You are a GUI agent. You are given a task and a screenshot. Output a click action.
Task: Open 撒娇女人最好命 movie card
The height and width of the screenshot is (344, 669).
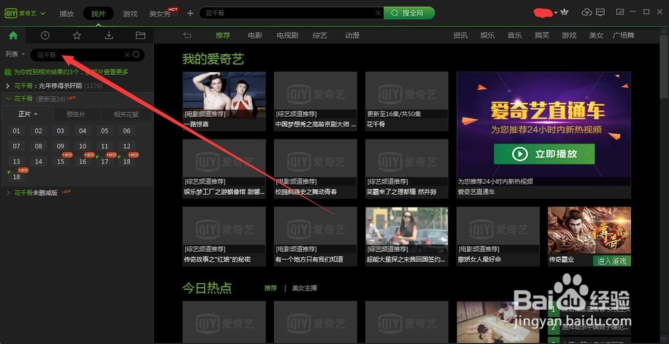[x=498, y=236]
